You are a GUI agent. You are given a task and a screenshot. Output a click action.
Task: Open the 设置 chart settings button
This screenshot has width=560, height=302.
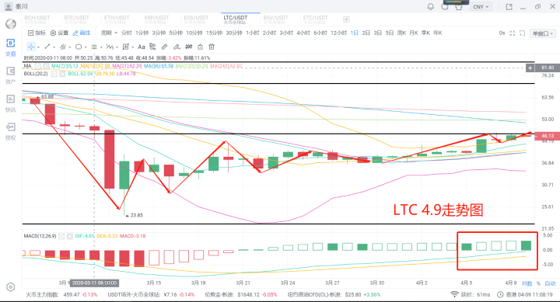pyautogui.click(x=59, y=33)
